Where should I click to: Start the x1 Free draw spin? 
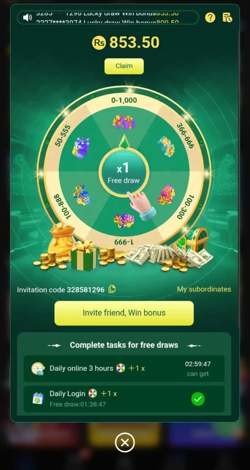[x=124, y=173]
